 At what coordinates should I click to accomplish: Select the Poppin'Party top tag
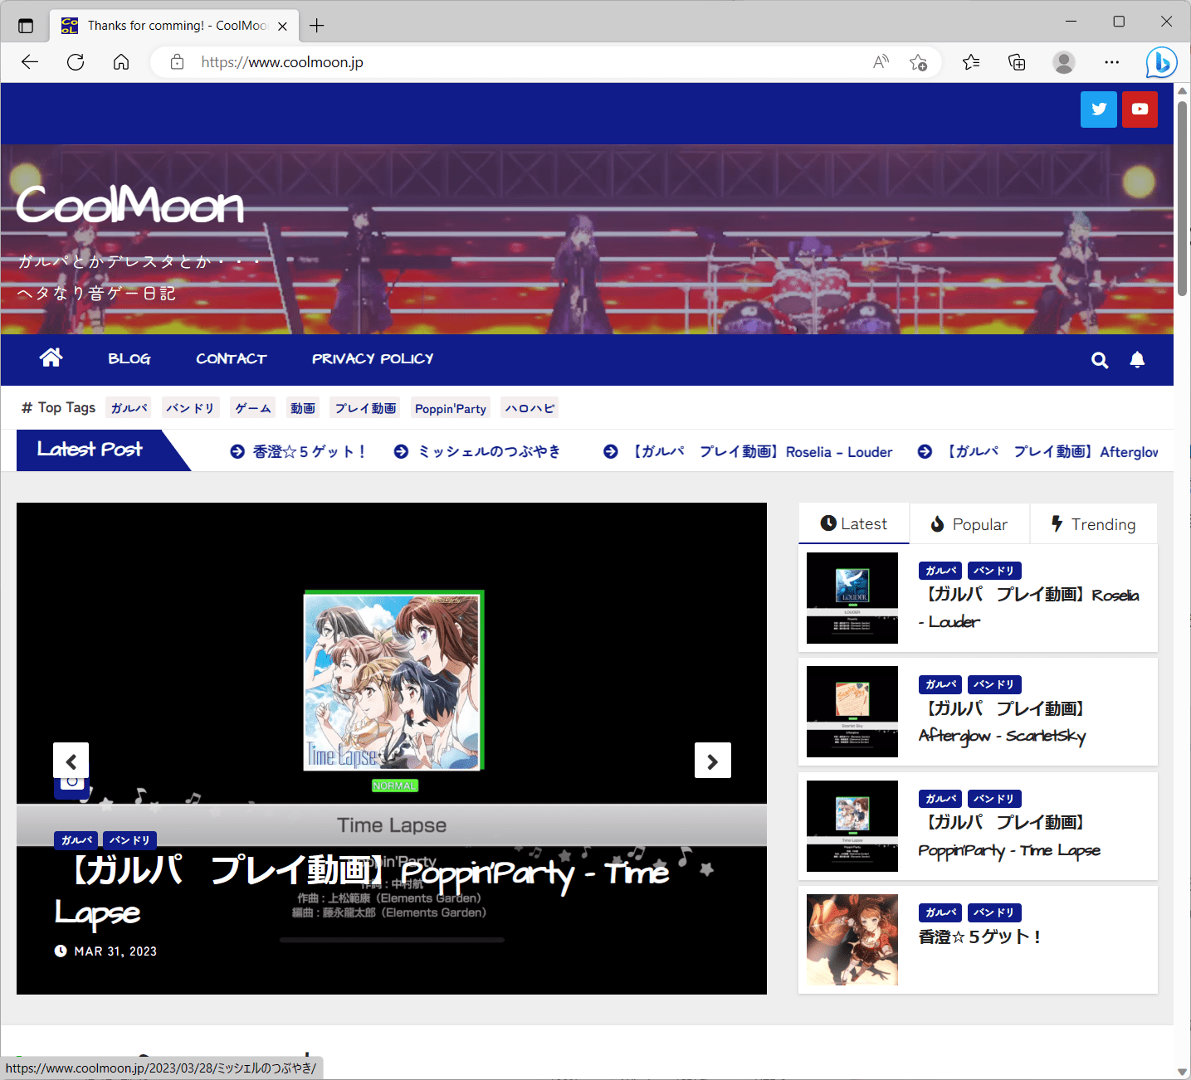pyautogui.click(x=451, y=408)
